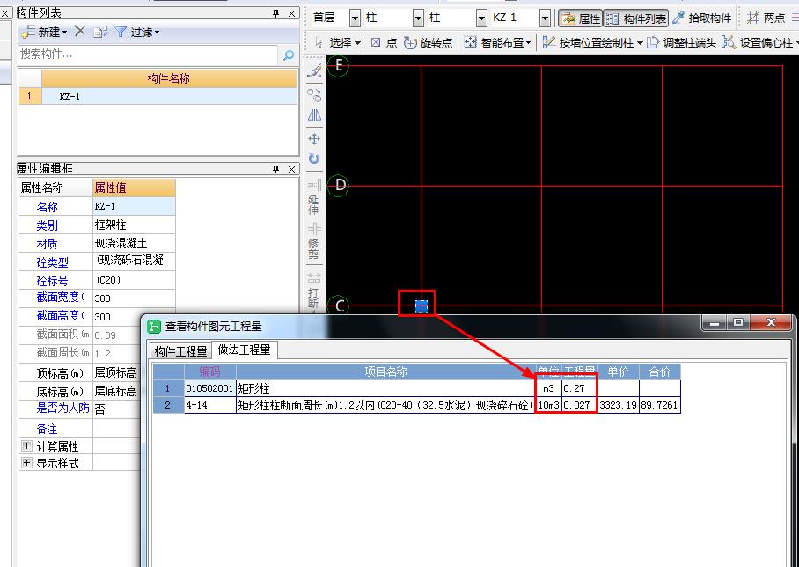The width and height of the screenshot is (799, 567).
Task: Click the 调整柱端头 tool
Action: point(681,43)
